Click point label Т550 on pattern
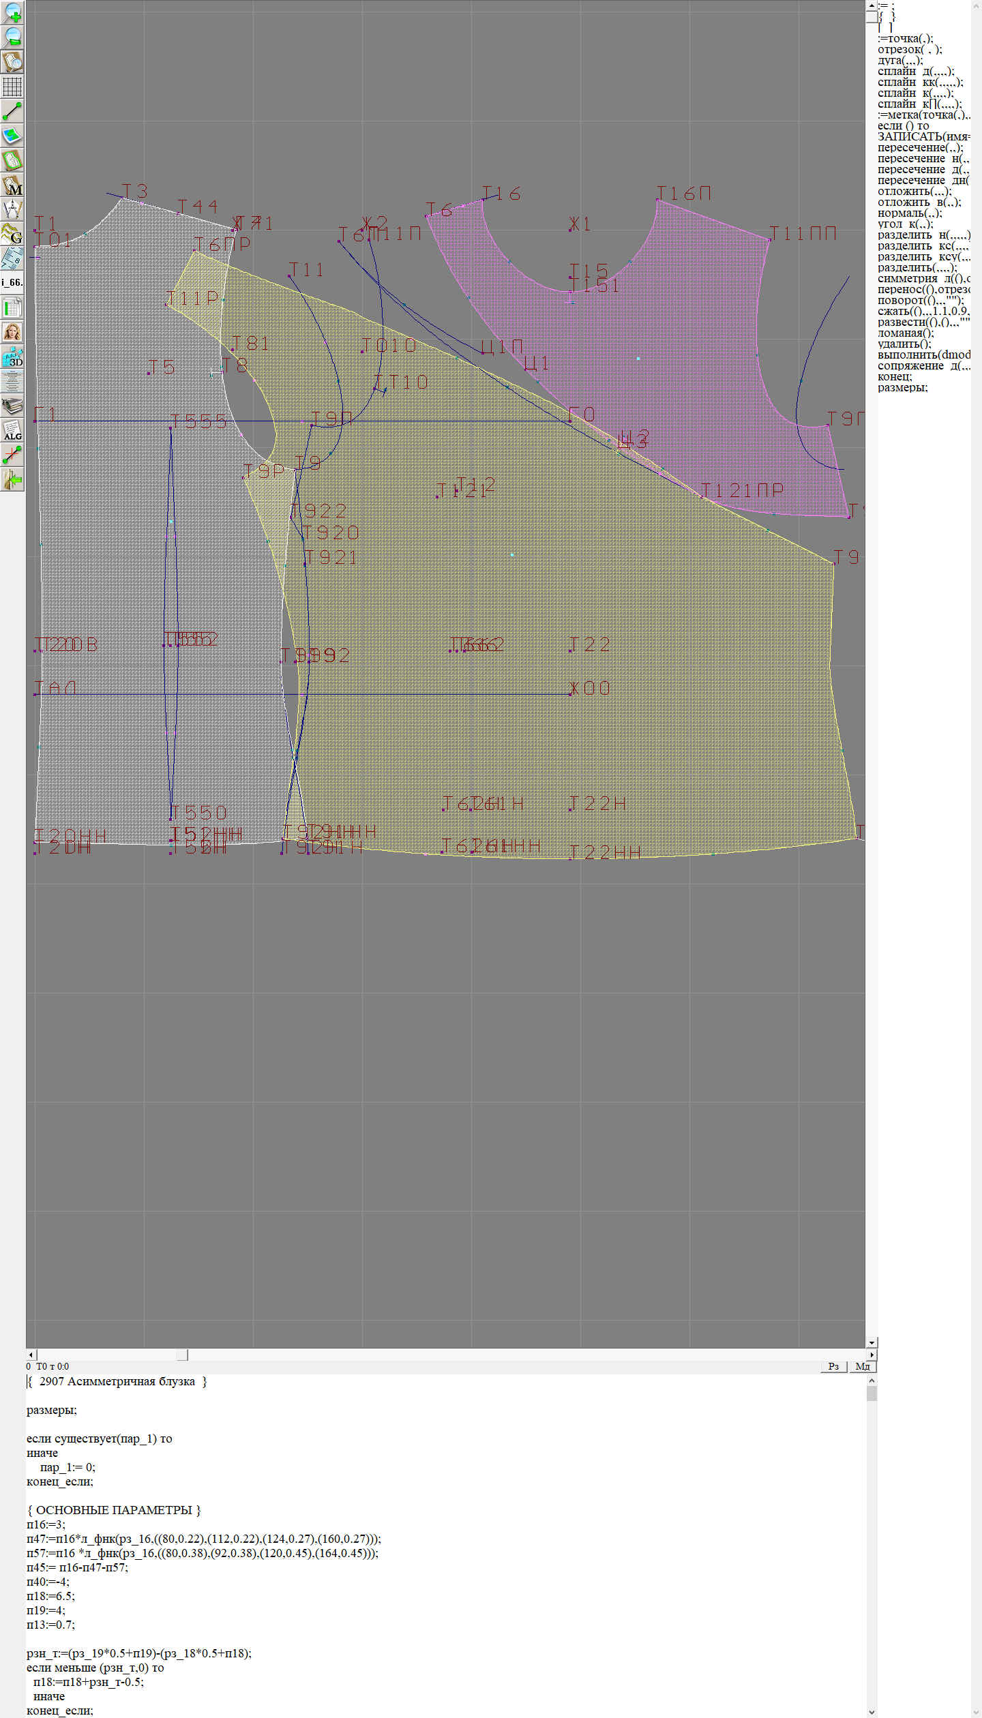 click(x=198, y=813)
